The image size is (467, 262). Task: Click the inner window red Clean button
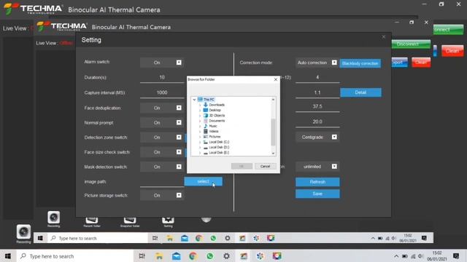click(421, 63)
